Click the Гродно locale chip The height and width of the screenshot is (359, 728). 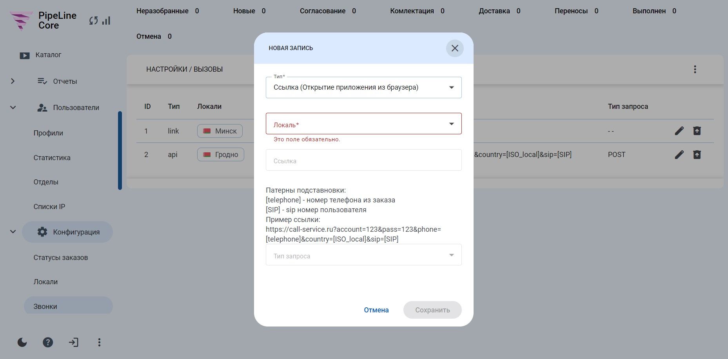[220, 155]
